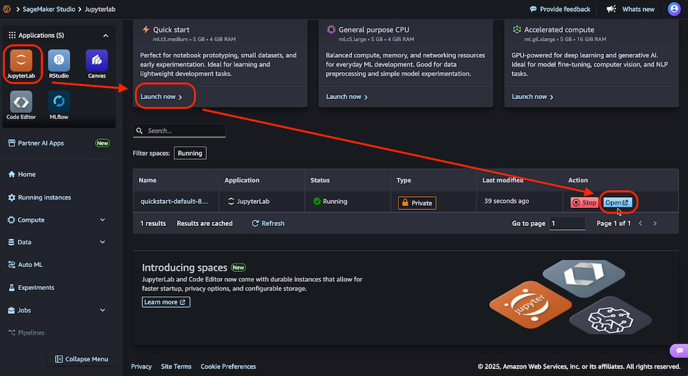Open the Canvas application icon
The height and width of the screenshot is (376, 688).
[x=97, y=61]
